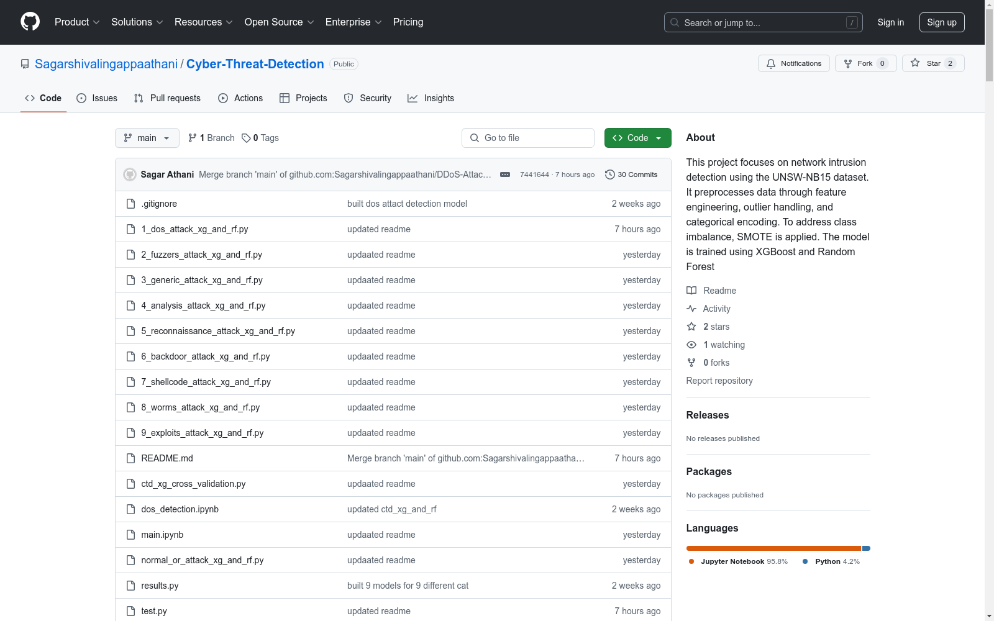The image size is (994, 621).
Task: Expand the commit message ellipsis
Action: pyautogui.click(x=505, y=175)
